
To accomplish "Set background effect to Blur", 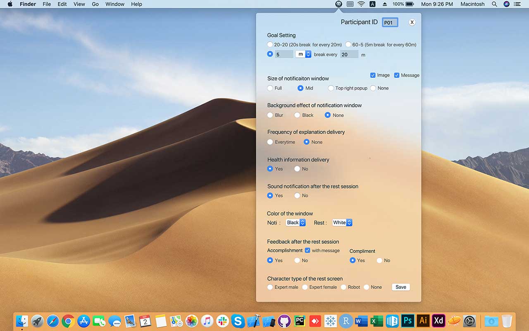I will [270, 115].
